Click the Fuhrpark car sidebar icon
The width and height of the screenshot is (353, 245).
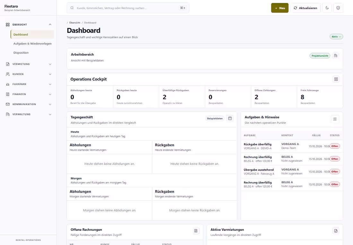pyautogui.click(x=8, y=84)
